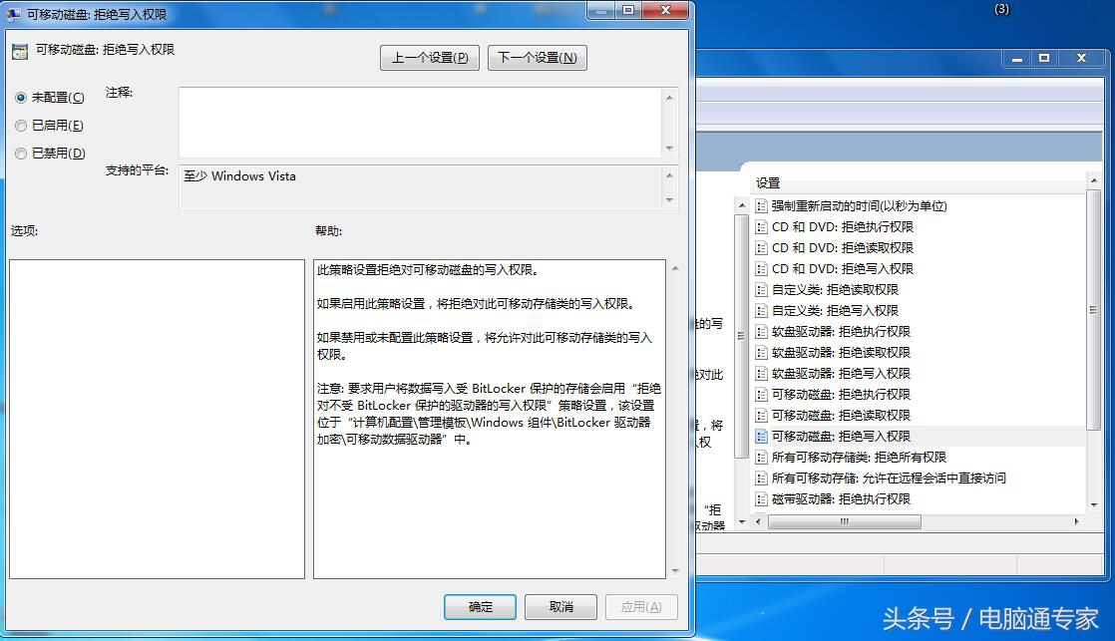Click help pane scroll up arrow

(675, 268)
